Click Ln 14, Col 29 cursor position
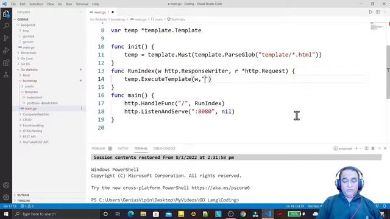Image resolution: width=390 pixels, height=219 pixels. click(x=295, y=206)
